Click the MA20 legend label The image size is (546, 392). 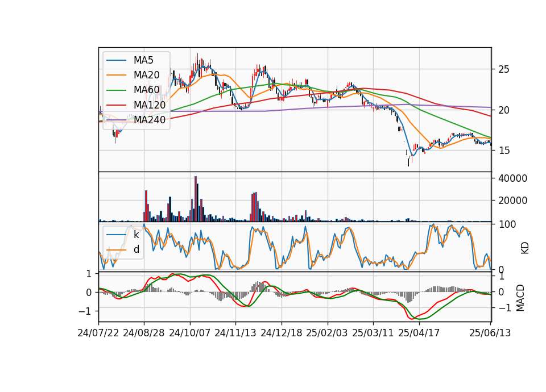(146, 75)
